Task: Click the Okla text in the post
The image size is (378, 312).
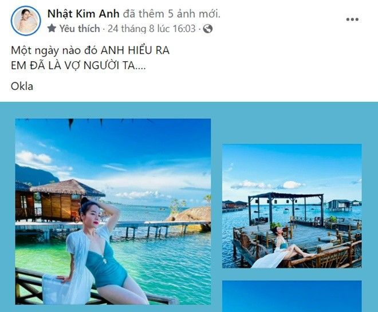Action: (22, 86)
